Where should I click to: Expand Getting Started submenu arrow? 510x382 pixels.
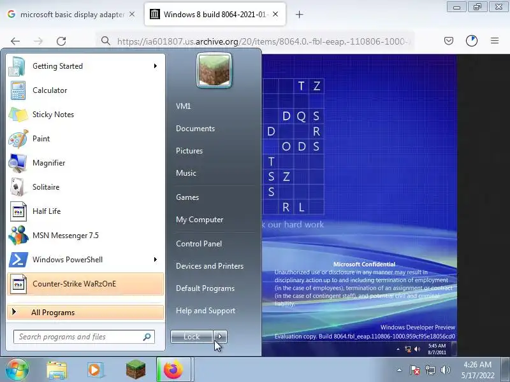pyautogui.click(x=156, y=66)
